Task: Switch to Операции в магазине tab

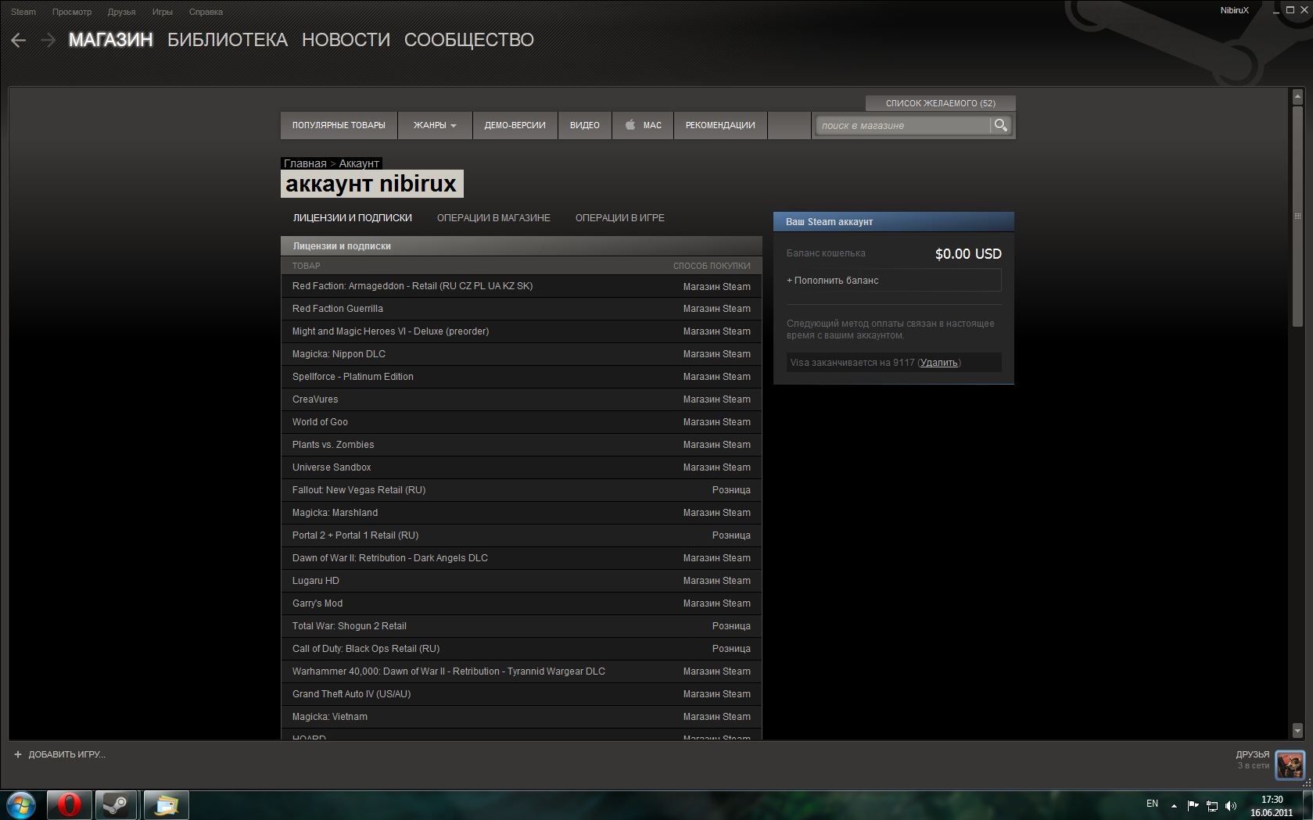Action: [493, 218]
